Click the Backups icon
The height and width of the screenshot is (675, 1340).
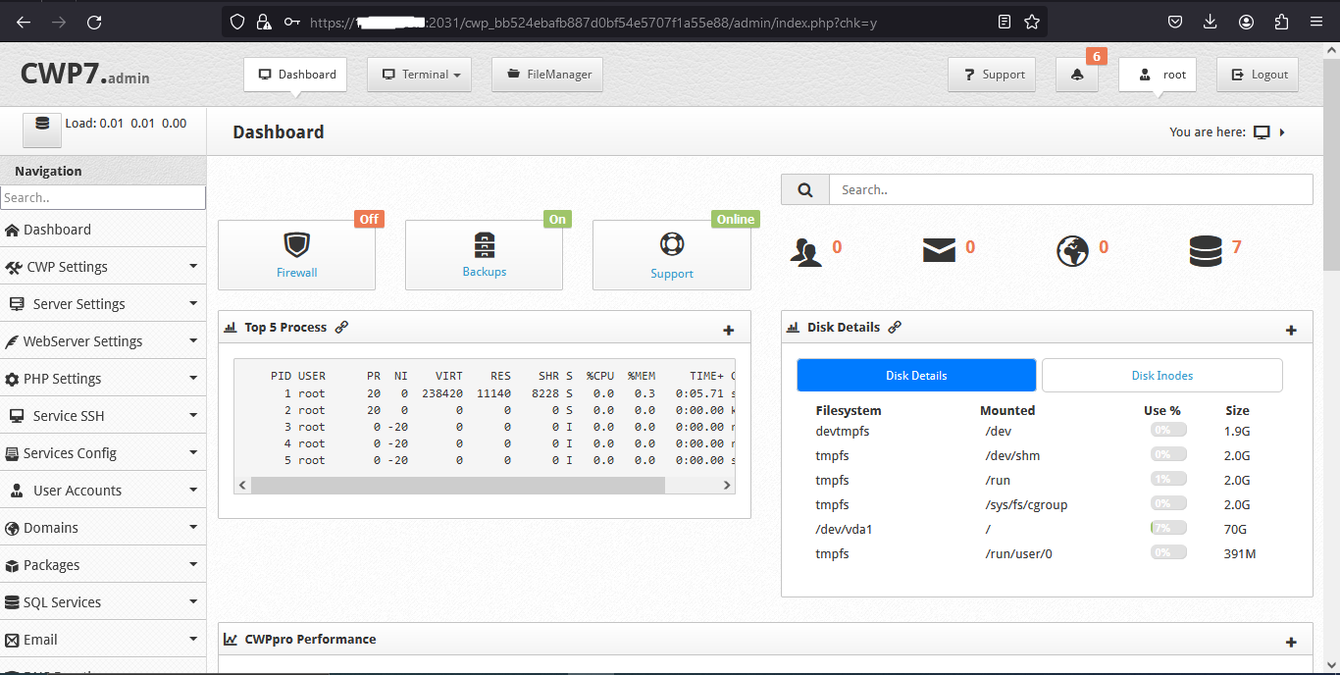(483, 244)
